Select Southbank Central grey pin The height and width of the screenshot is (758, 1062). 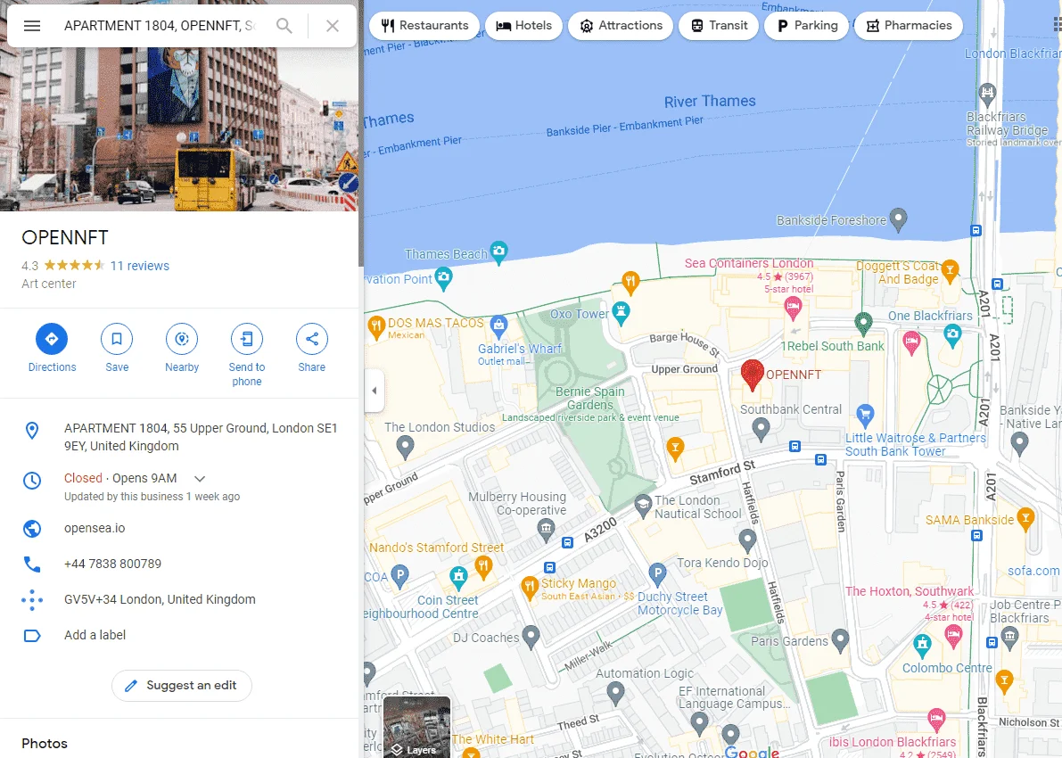(761, 429)
